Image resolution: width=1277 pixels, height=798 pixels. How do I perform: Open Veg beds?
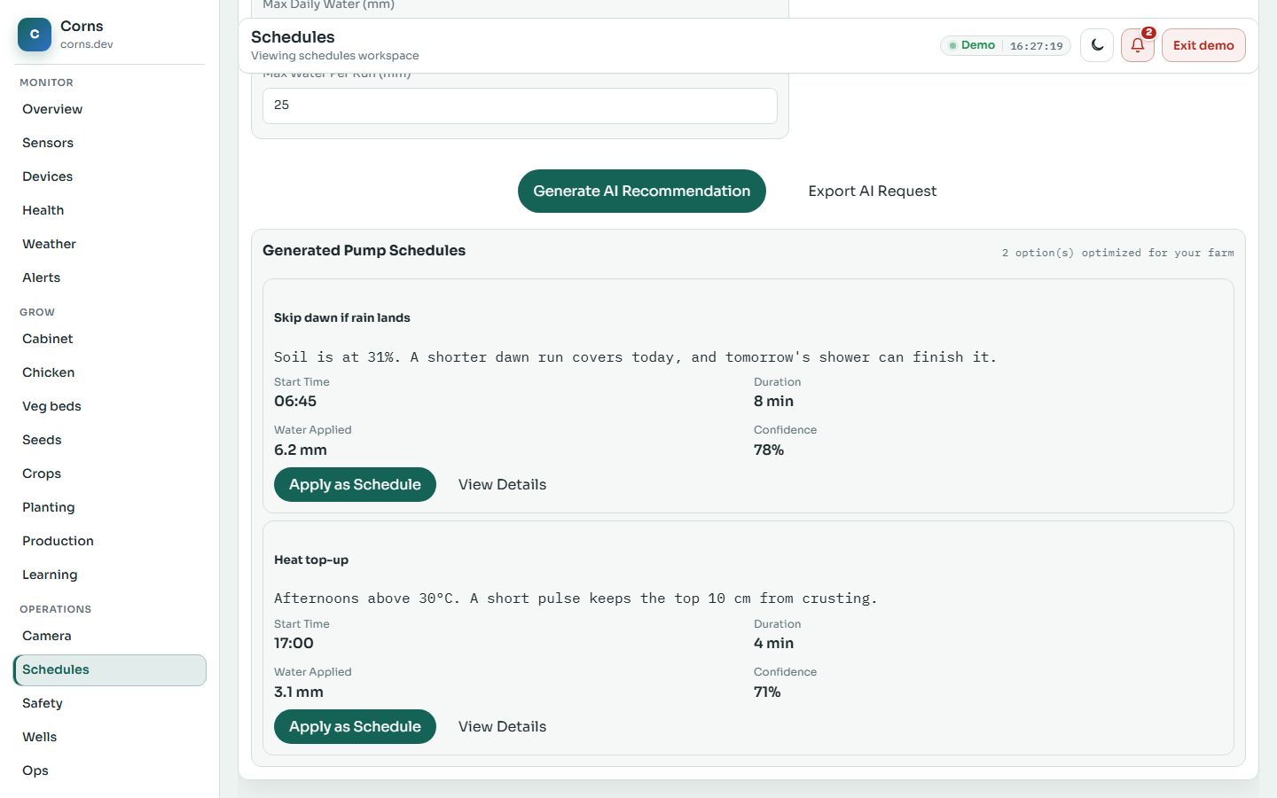[110, 406]
